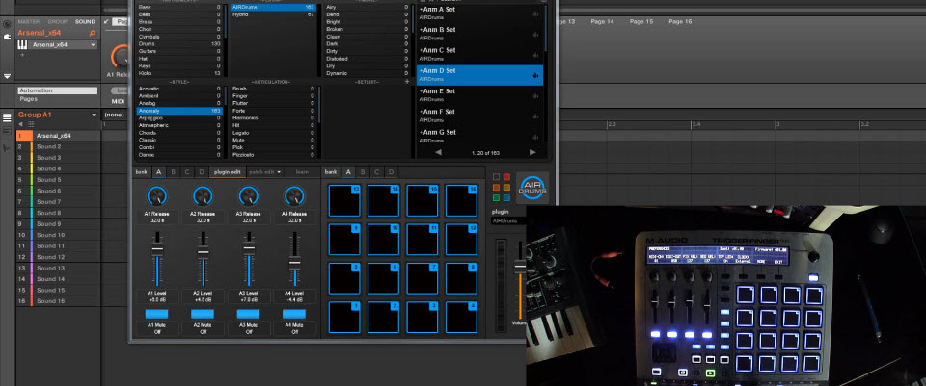The image size is (926, 386).
Task: Click the piano keys icon beside Arsenal_x64 slot
Action: (x=22, y=45)
